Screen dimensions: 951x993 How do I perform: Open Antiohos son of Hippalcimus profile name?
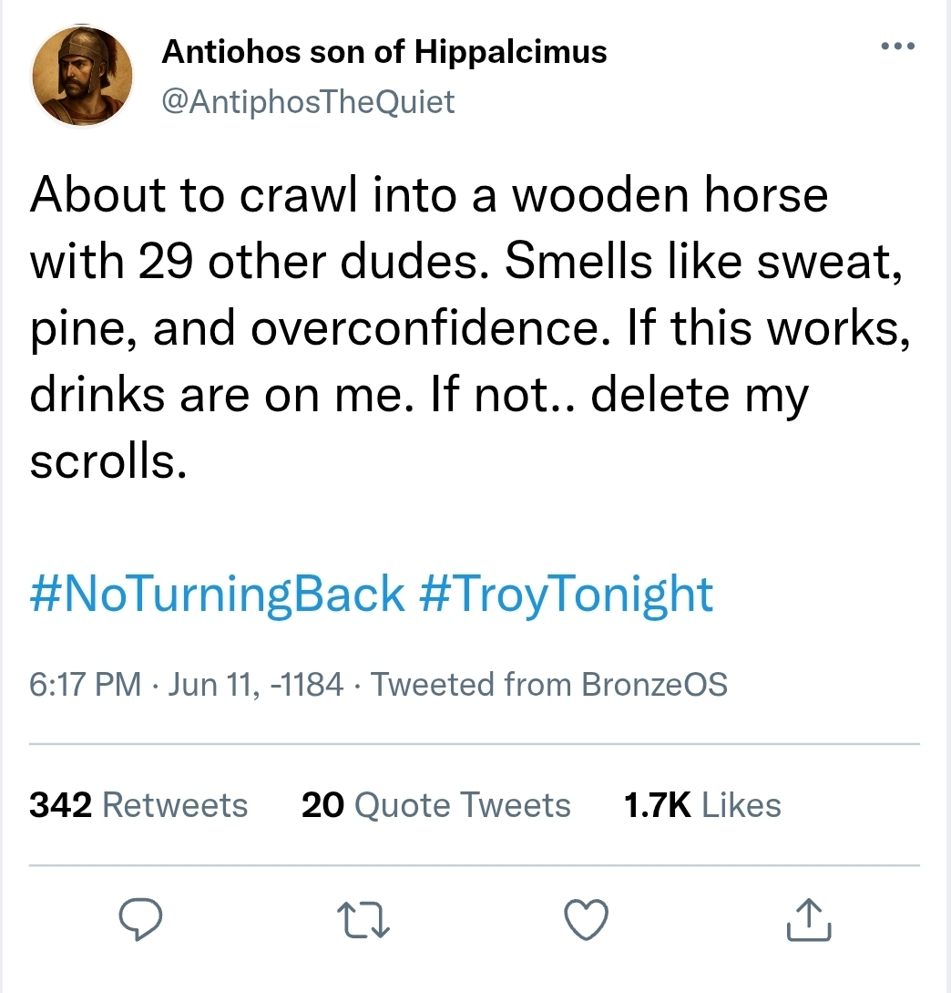(x=384, y=51)
